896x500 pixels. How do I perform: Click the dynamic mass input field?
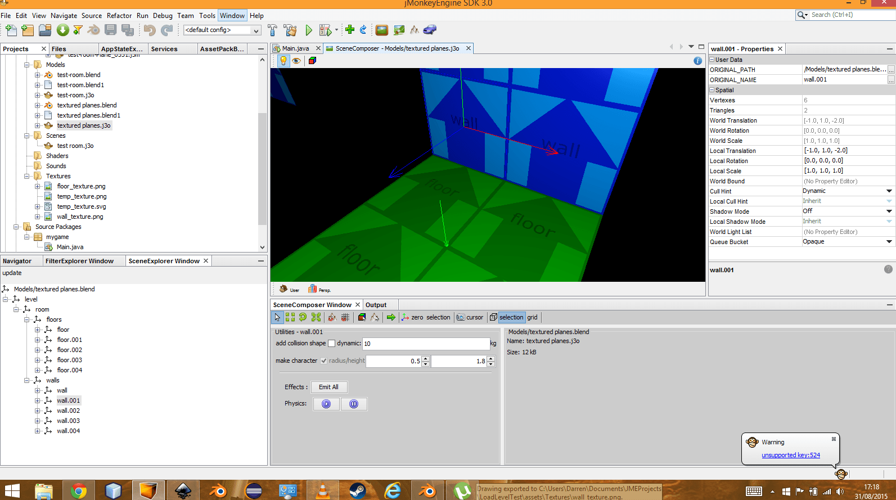(x=426, y=344)
